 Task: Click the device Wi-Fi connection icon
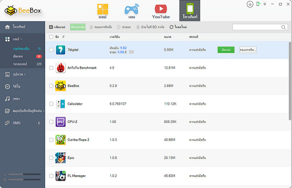258,4
